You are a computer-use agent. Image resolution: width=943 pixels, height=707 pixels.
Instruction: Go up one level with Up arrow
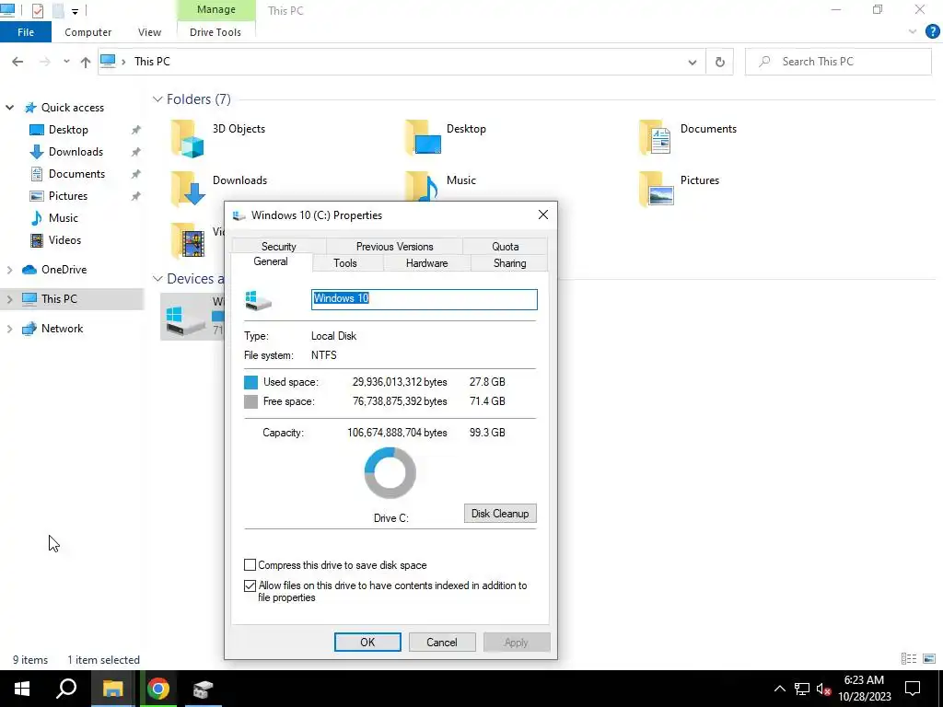point(86,62)
